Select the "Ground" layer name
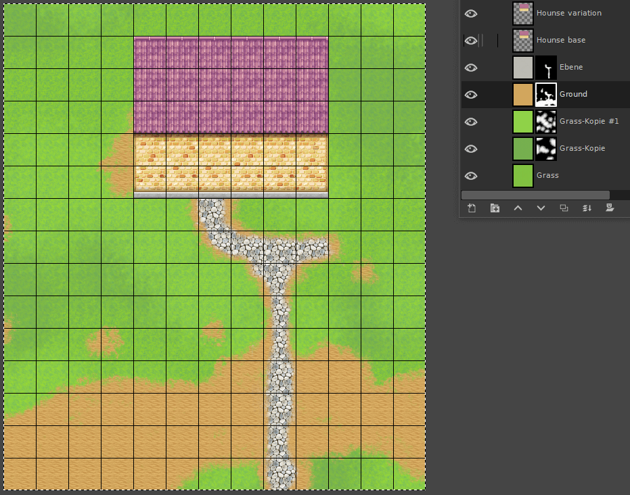Screen dimensions: 630x495 (x=573, y=94)
